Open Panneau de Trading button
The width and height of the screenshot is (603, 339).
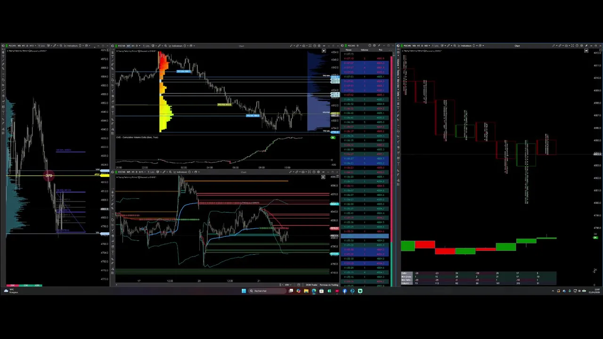click(329, 285)
